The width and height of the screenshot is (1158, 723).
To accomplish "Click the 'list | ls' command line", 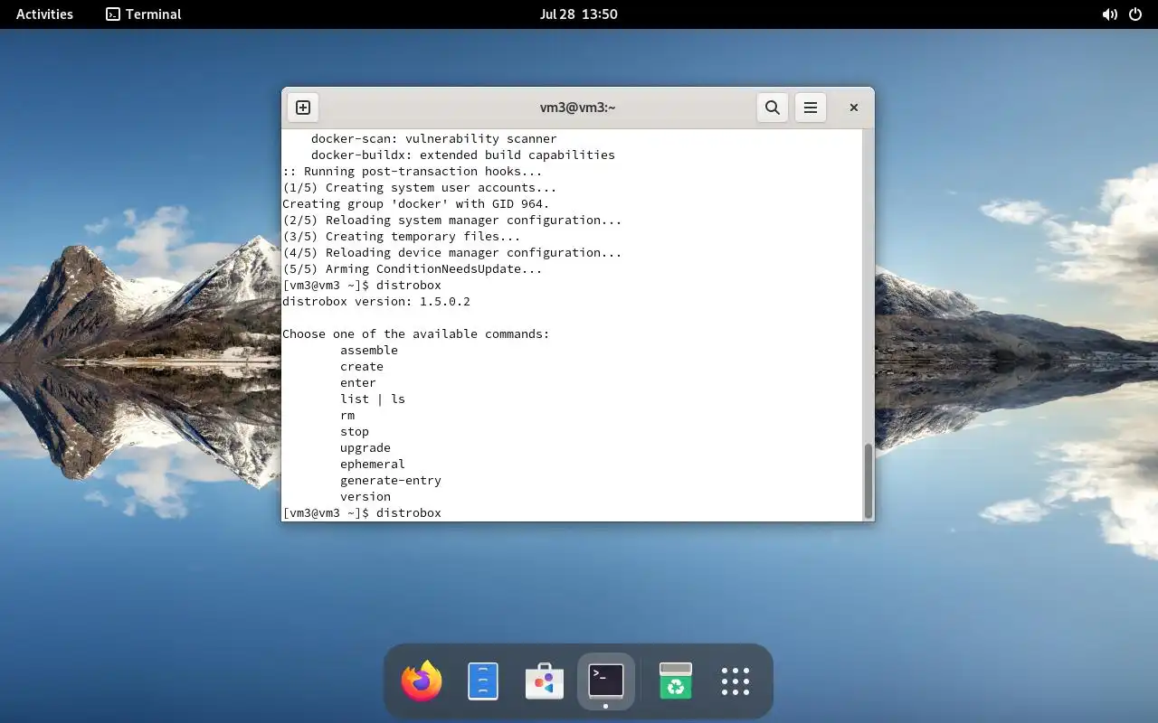I will 373,399.
